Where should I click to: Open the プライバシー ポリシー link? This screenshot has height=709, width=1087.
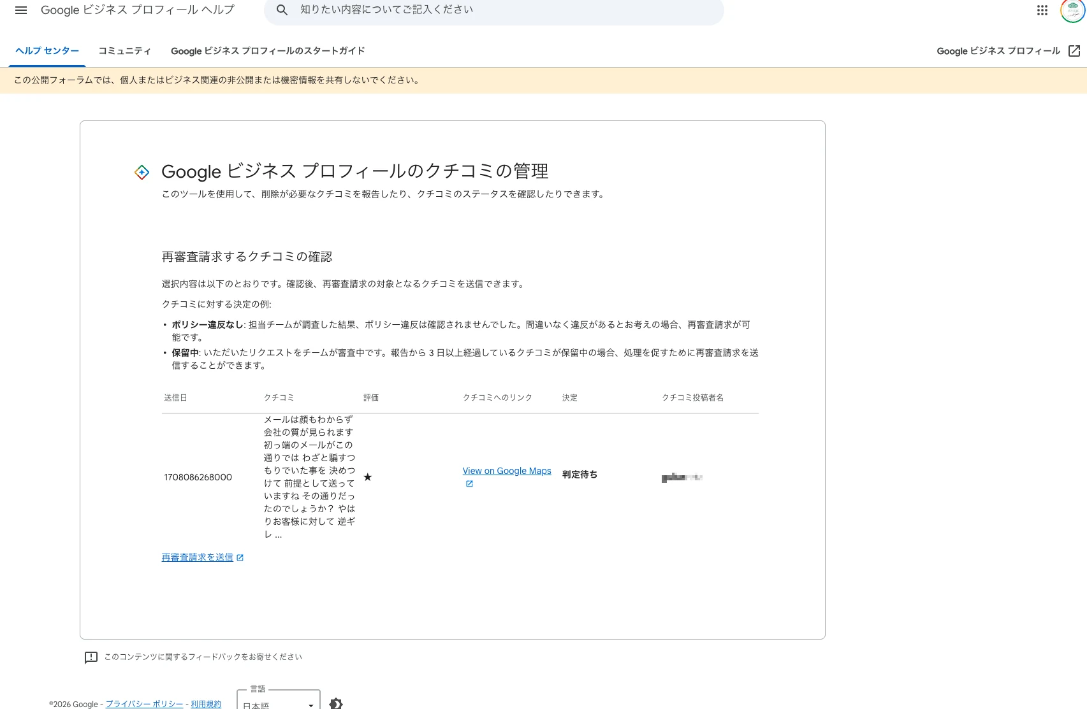click(x=144, y=704)
